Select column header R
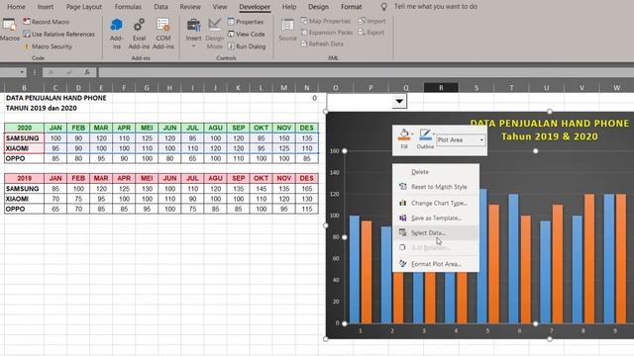 (441, 88)
